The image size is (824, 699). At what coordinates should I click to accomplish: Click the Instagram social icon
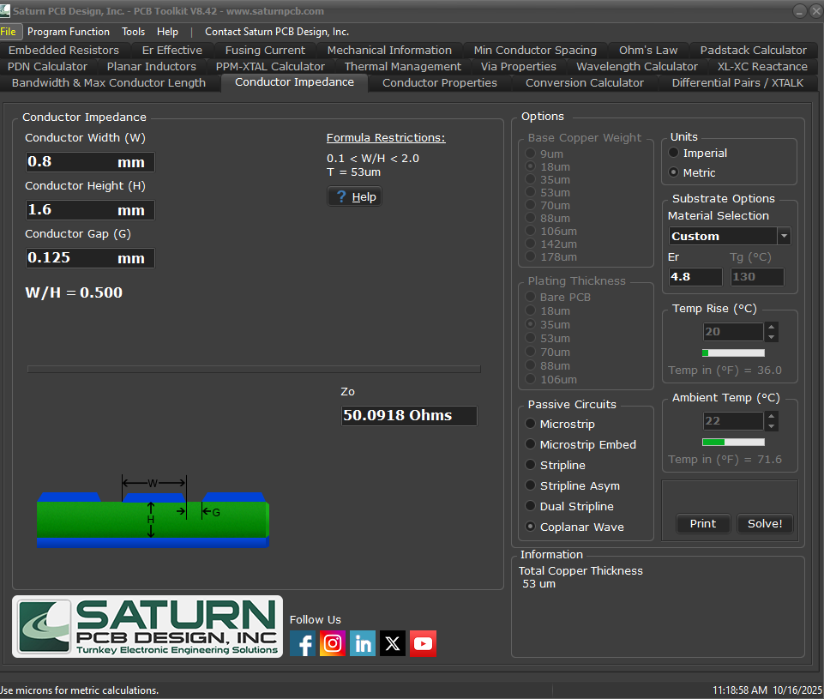(333, 643)
